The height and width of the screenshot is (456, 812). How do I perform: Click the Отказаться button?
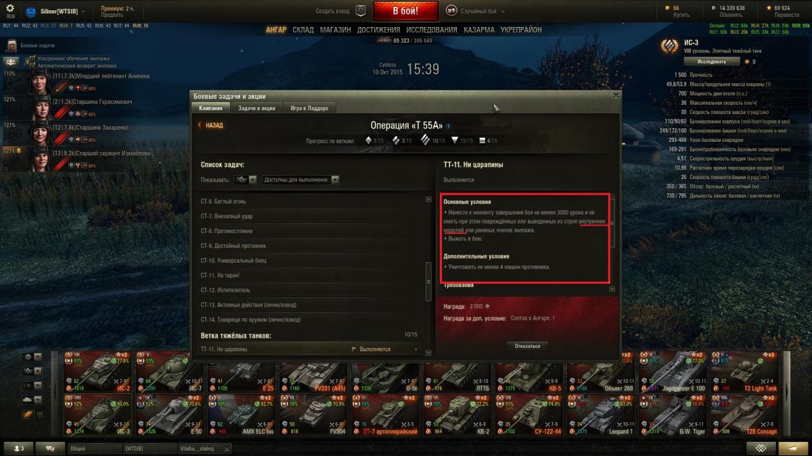(x=528, y=345)
